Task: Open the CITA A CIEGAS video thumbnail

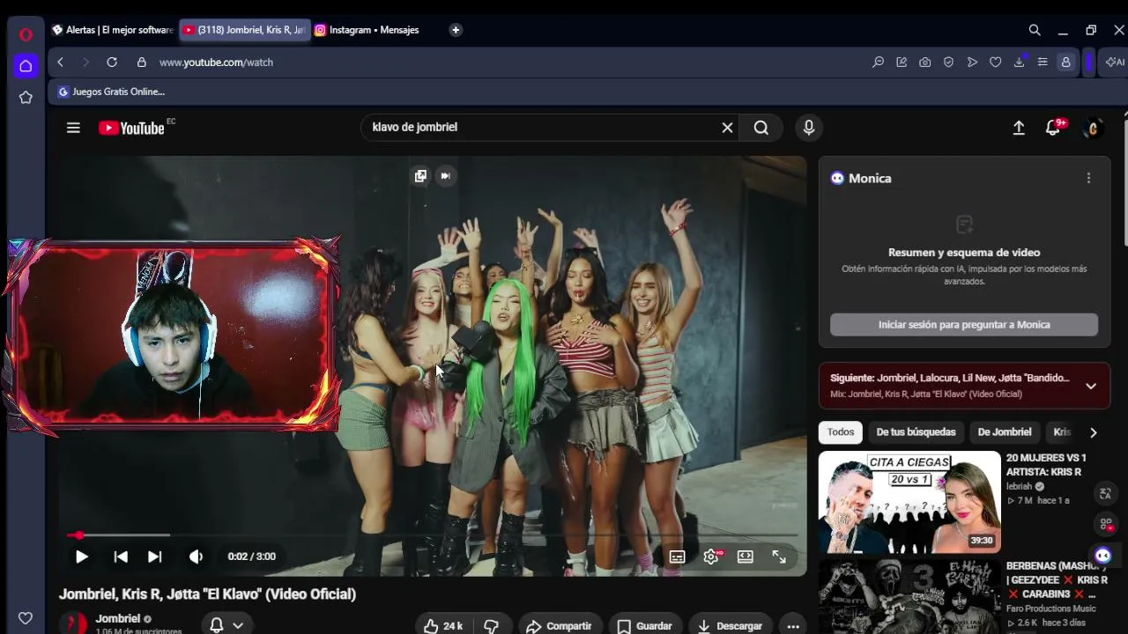Action: tap(909, 502)
